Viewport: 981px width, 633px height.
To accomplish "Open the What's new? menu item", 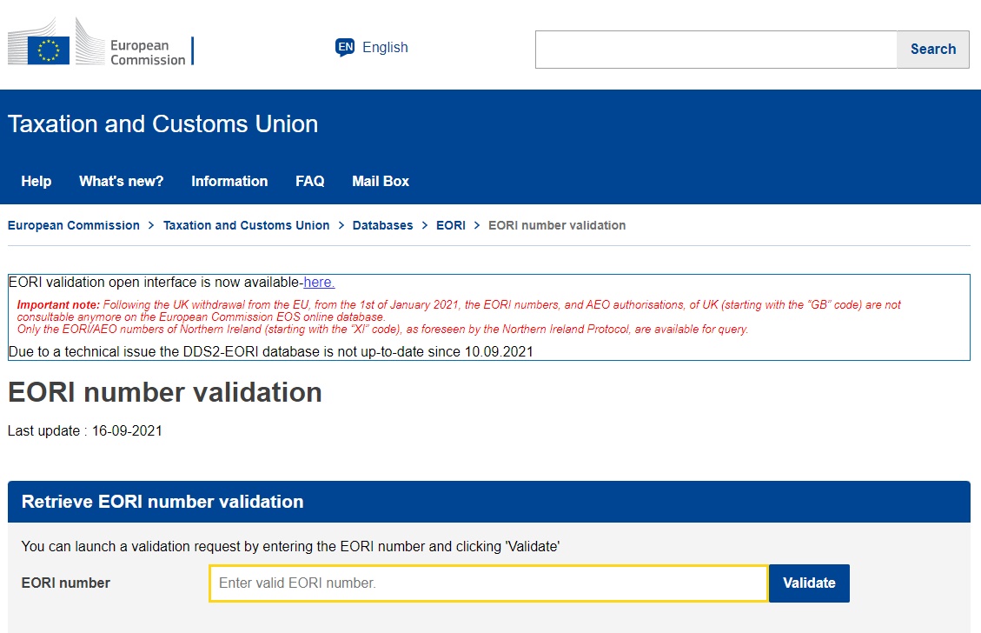I will tap(122, 182).
